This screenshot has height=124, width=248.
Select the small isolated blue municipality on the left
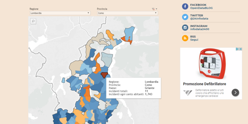pos(63,80)
